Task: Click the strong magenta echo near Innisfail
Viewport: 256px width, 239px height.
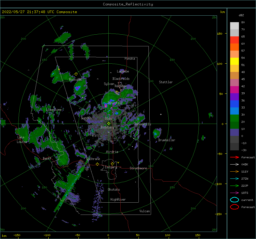Action: click(106, 105)
